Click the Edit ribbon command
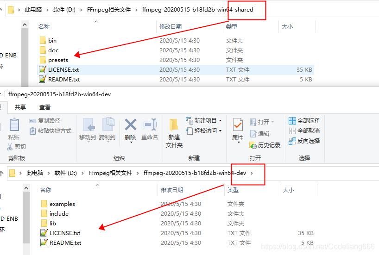This screenshot has width=379, height=255. 259,134
